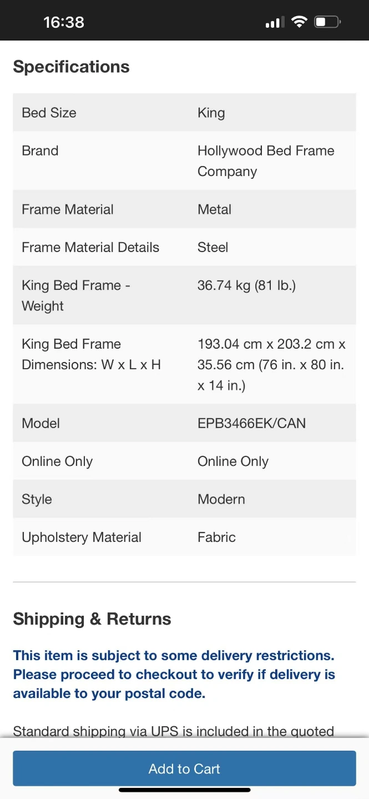Tap the Shipping & Returns heading

coord(92,619)
